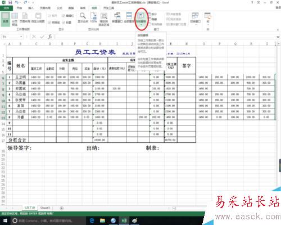The image size is (281, 225).
Task: Click Arrange All windows
Action: point(129,18)
